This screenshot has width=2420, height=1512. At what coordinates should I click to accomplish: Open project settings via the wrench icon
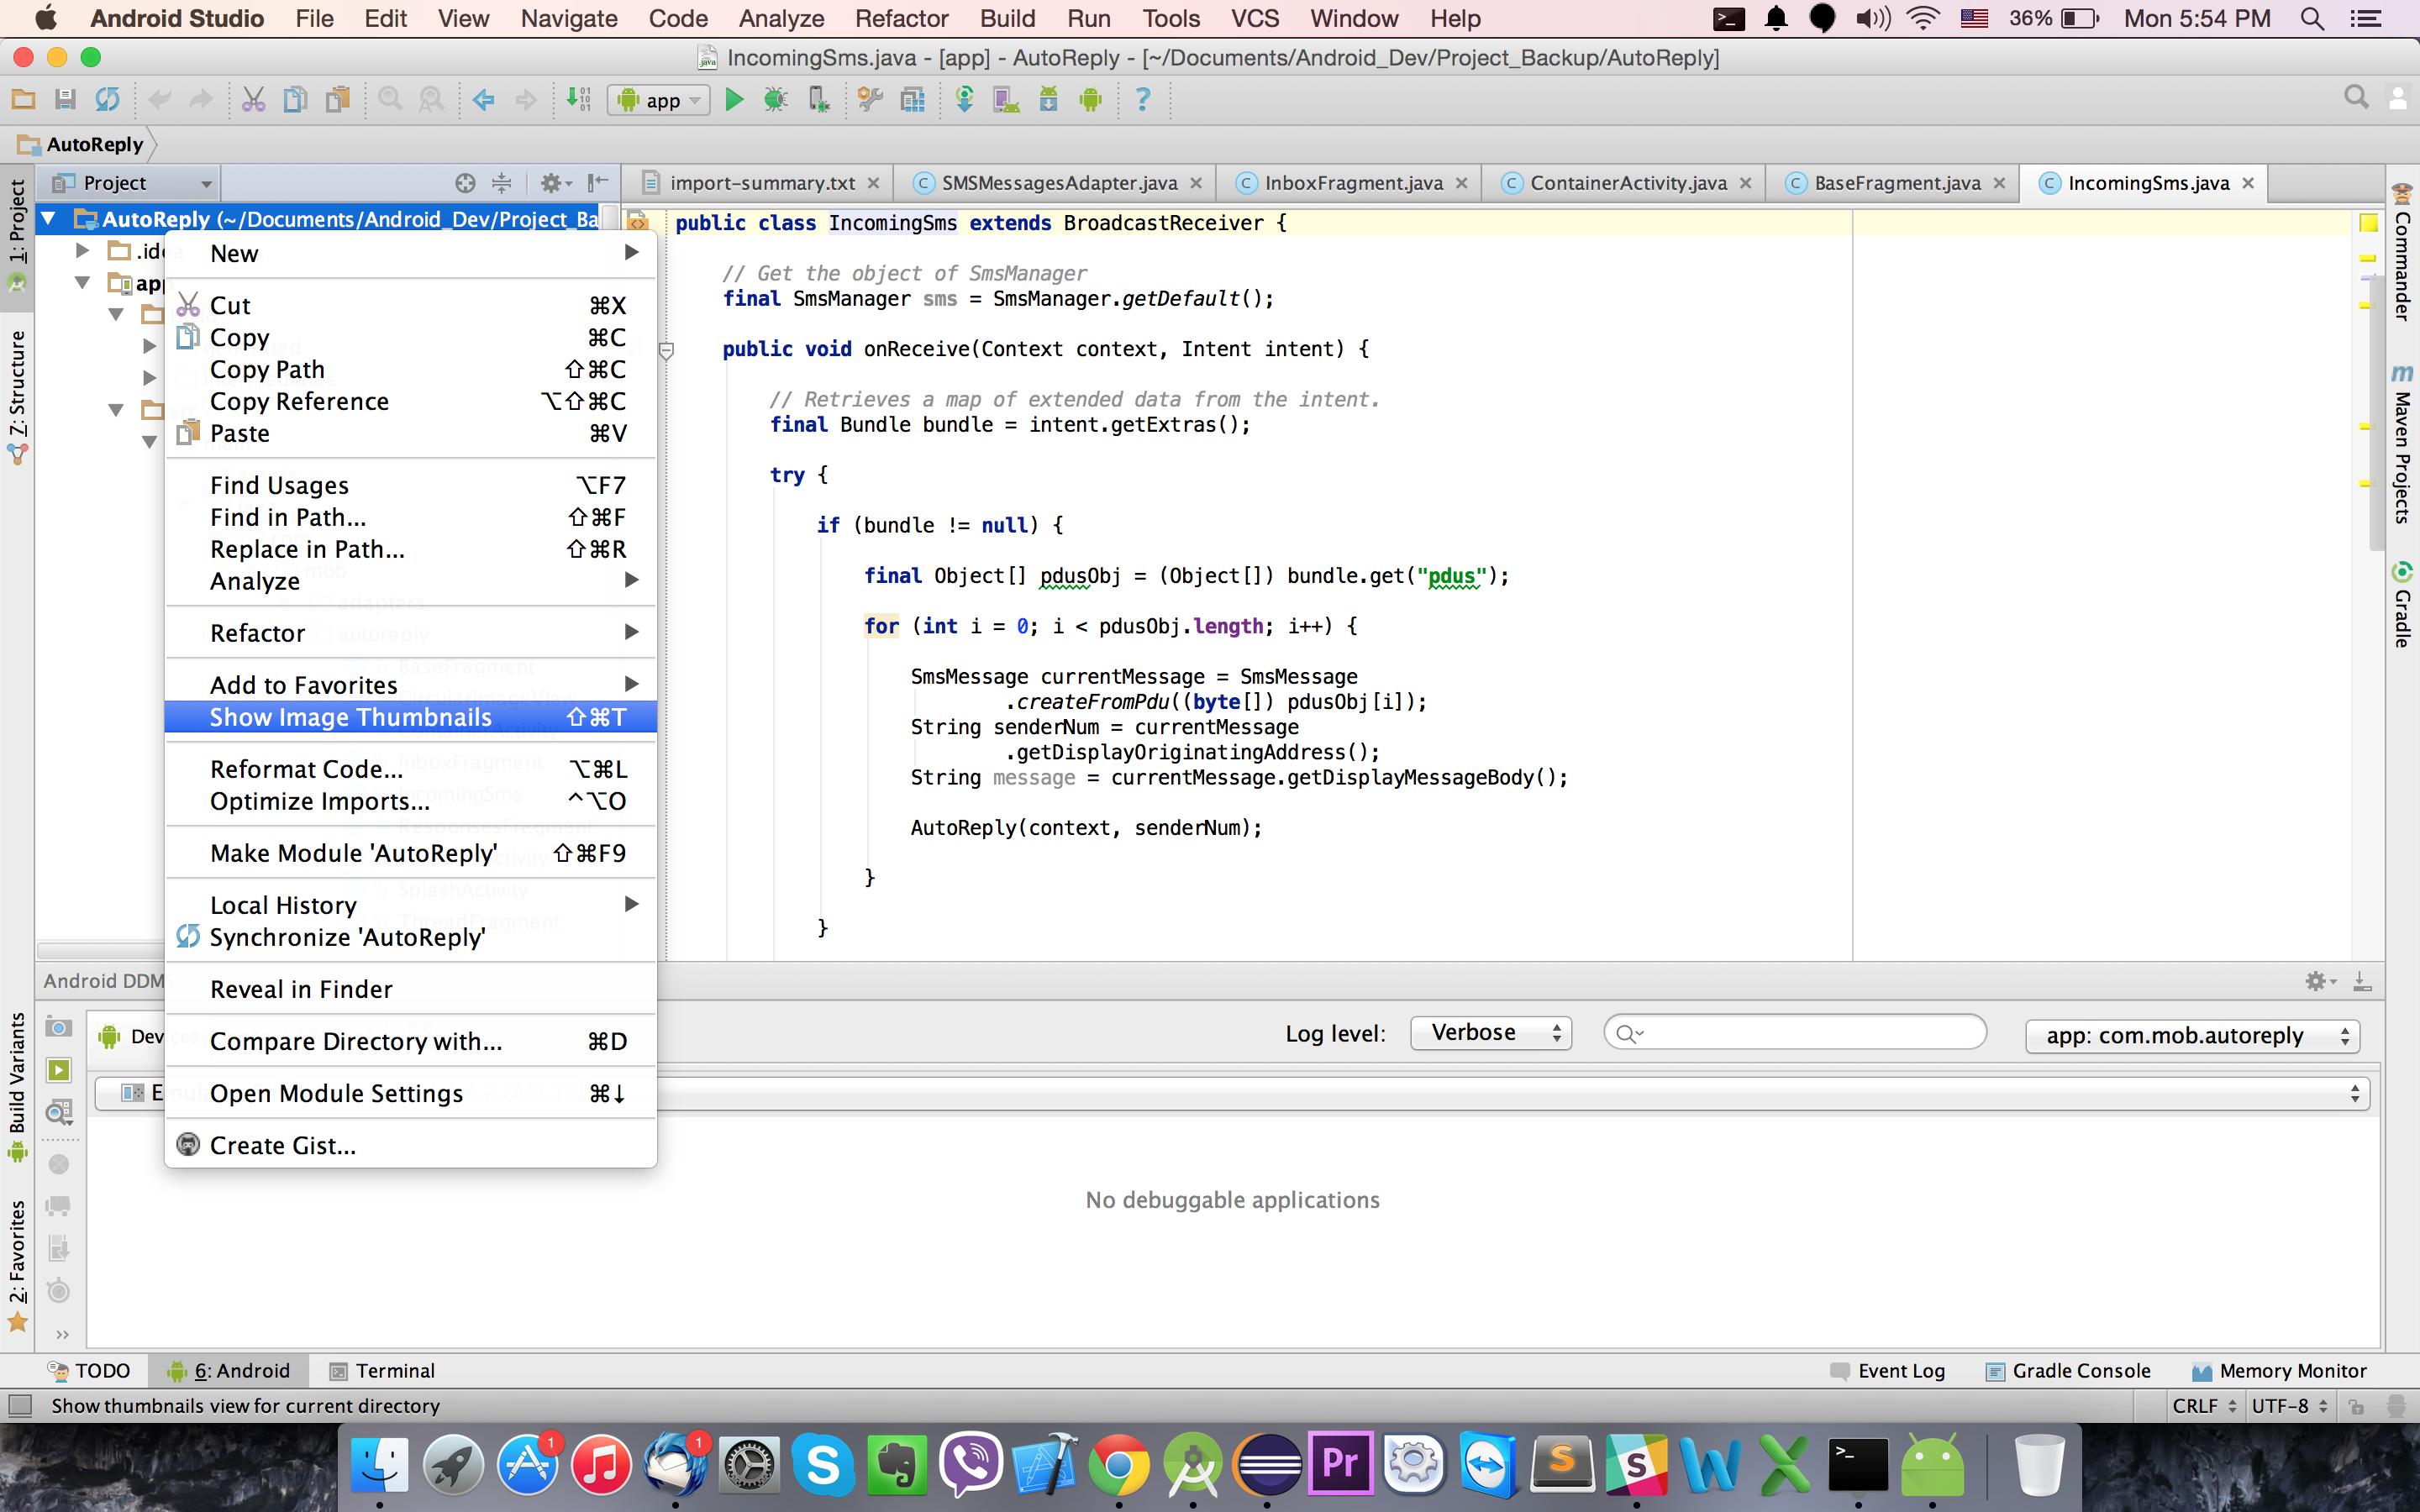point(868,99)
